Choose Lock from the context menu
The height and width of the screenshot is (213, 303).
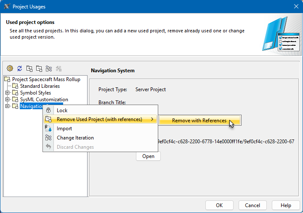[62, 110]
